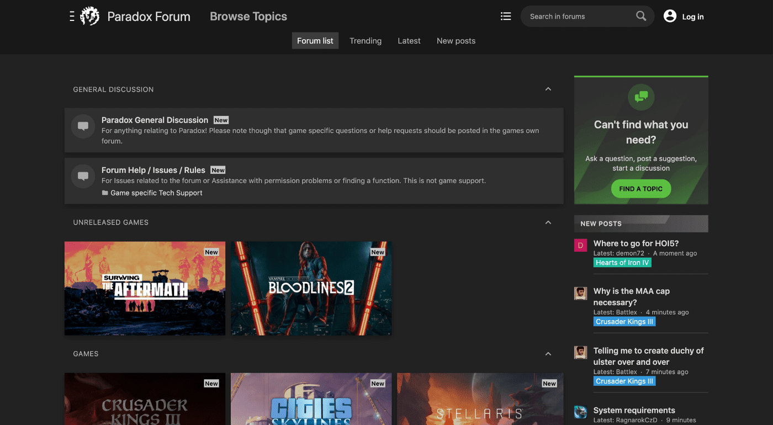Click the New badge next to Paradox General Discussion
Viewport: 773px width, 425px height.
click(x=221, y=120)
